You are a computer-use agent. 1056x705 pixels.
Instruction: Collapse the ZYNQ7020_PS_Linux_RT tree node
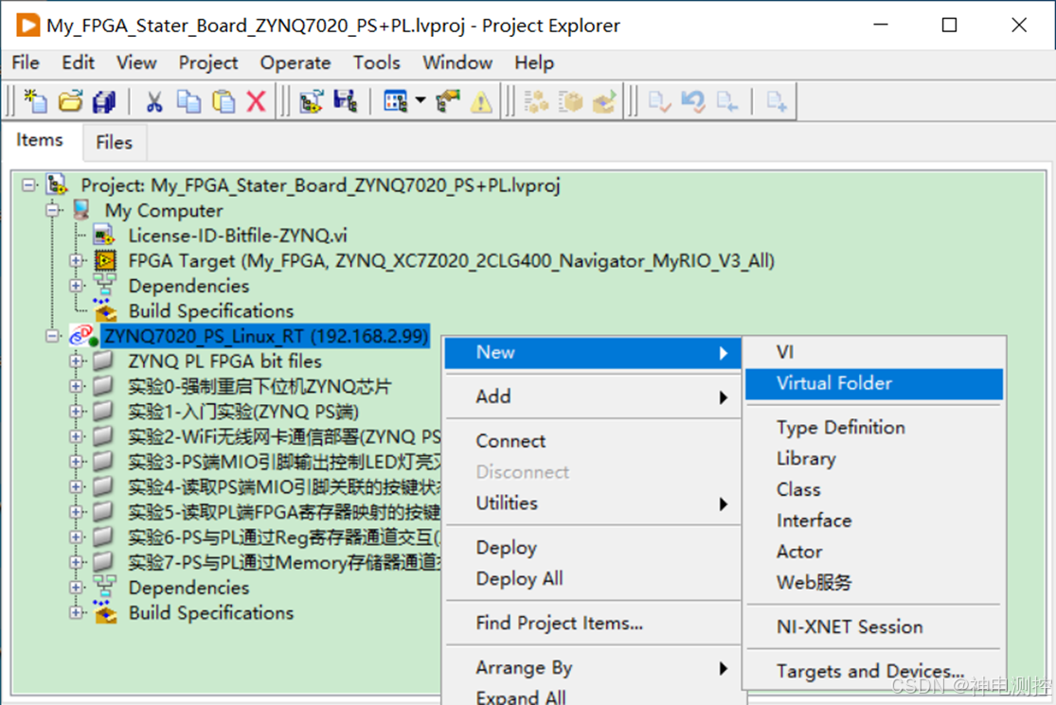pyautogui.click(x=52, y=336)
